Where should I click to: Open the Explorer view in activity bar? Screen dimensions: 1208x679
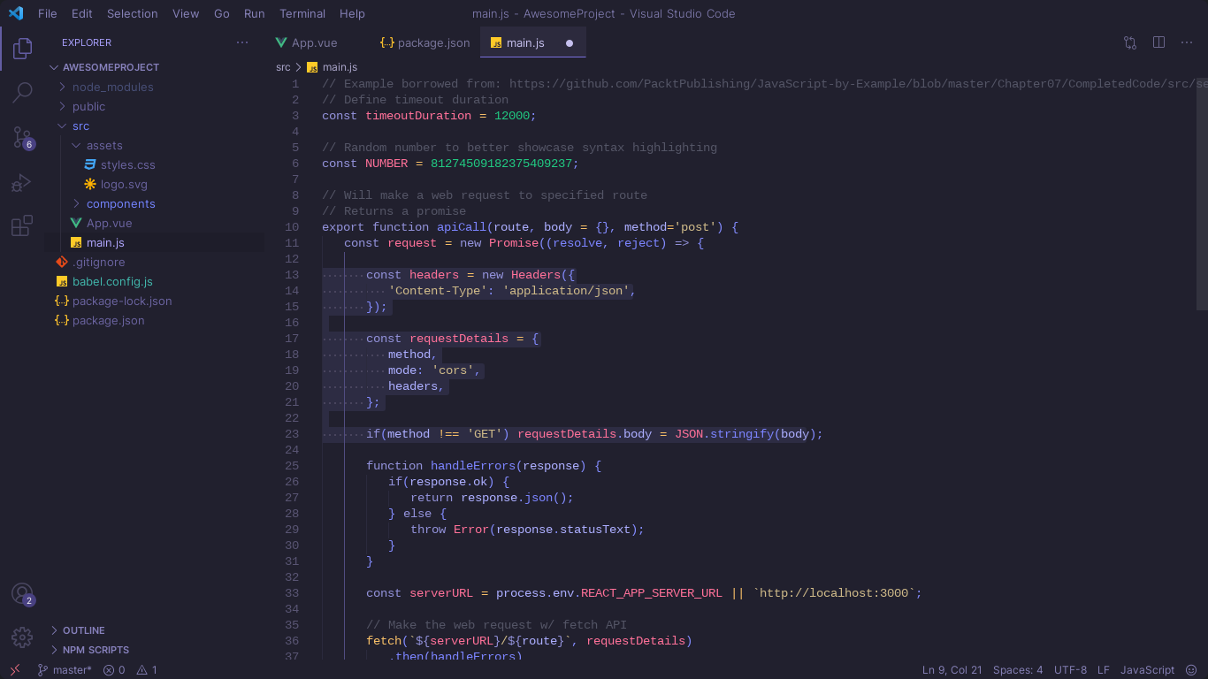(x=22, y=49)
